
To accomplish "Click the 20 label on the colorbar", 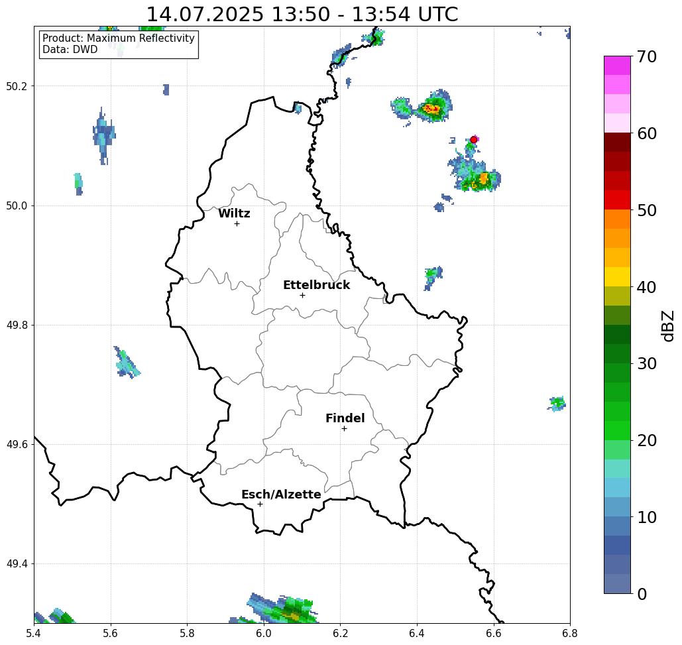I will point(647,441).
